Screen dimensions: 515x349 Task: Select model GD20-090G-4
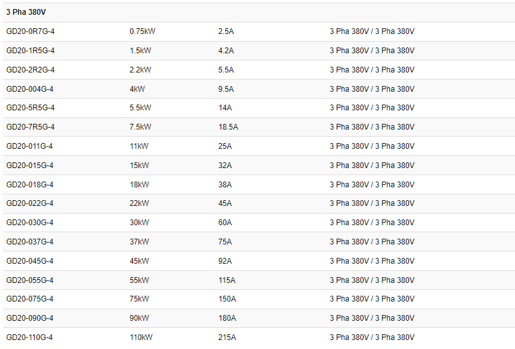[x=30, y=318]
